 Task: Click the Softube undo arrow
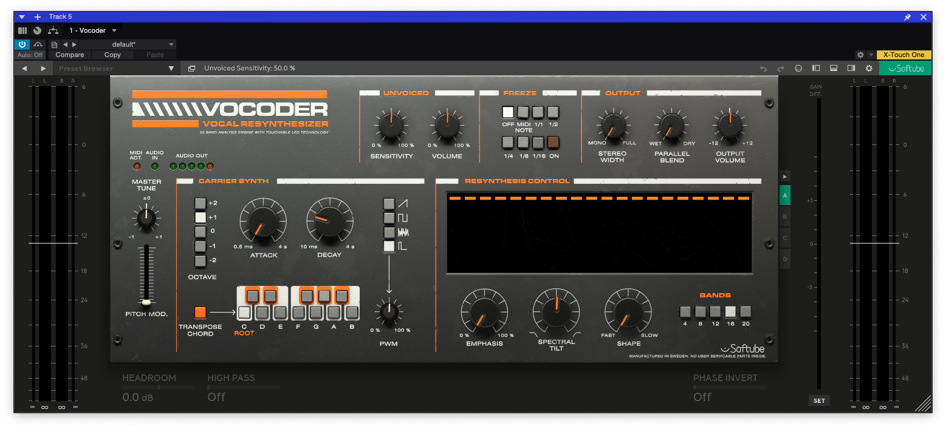click(764, 69)
